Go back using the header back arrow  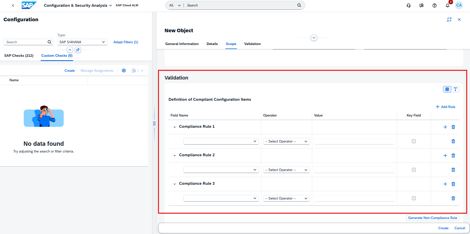click(13, 5)
